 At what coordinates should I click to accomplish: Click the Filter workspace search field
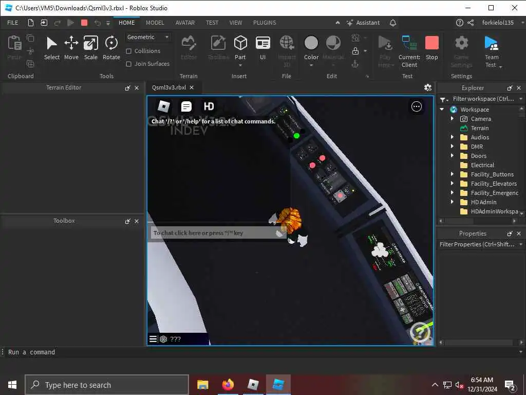[x=483, y=99]
